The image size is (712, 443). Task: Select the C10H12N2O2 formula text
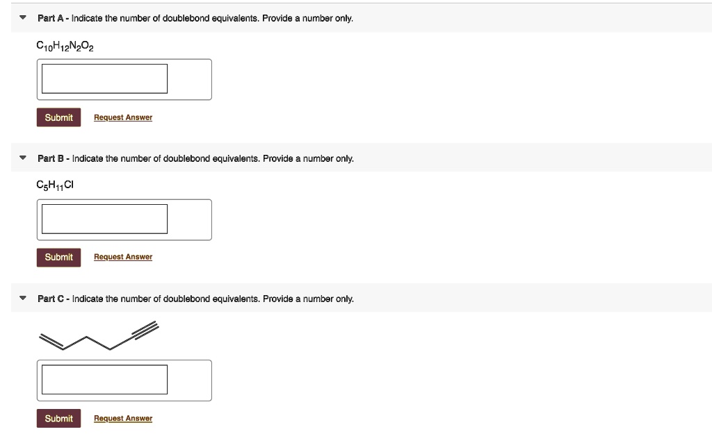tap(65, 47)
